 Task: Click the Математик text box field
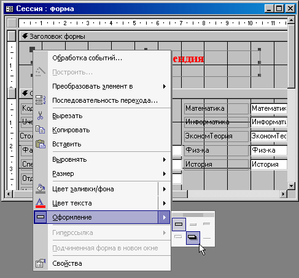[269, 108]
